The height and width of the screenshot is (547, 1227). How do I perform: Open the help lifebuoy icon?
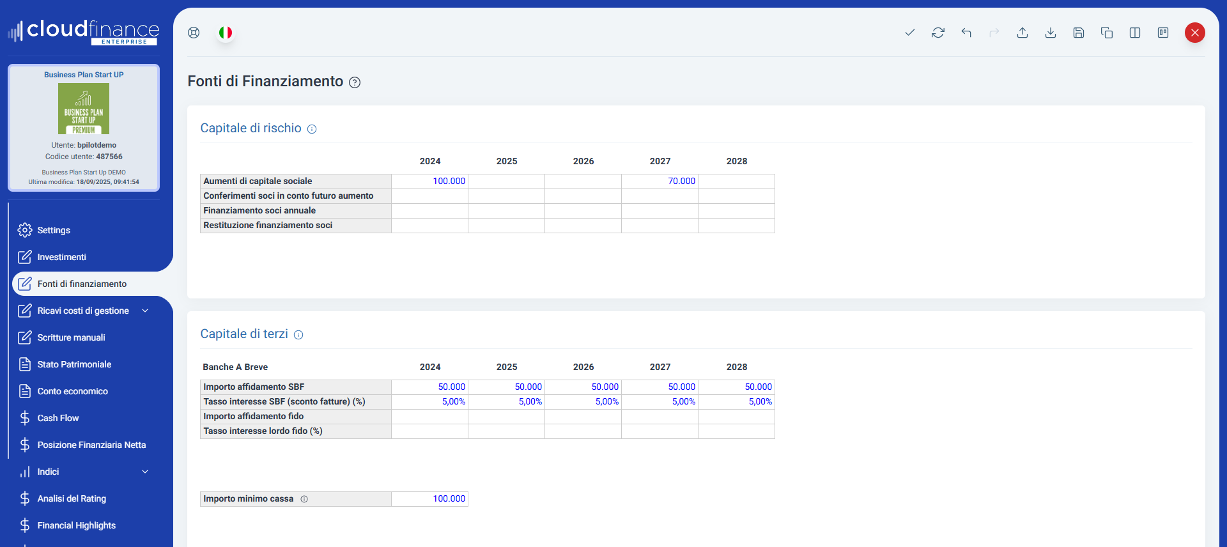pyautogui.click(x=194, y=33)
